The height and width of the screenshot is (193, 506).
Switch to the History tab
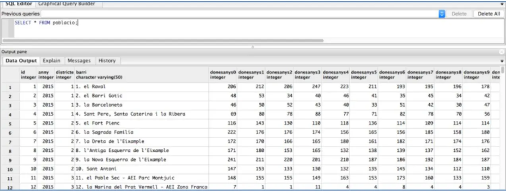point(107,61)
